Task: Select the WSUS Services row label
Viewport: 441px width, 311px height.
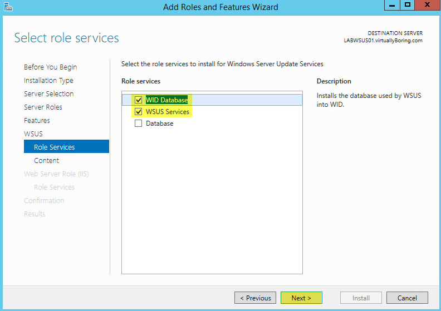Action: (168, 112)
